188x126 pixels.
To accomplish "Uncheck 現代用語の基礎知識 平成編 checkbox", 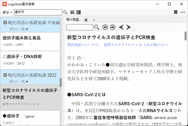I will click(5, 23).
